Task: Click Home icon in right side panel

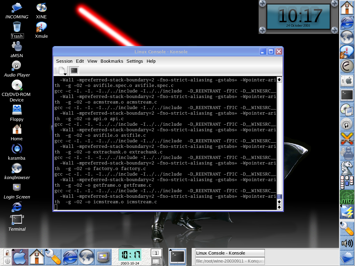Action: click(x=347, y=8)
